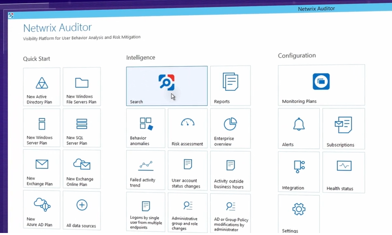Viewport: 392px width, 235px height.
Task: Click the Configuration section heading
Action: pyautogui.click(x=297, y=55)
